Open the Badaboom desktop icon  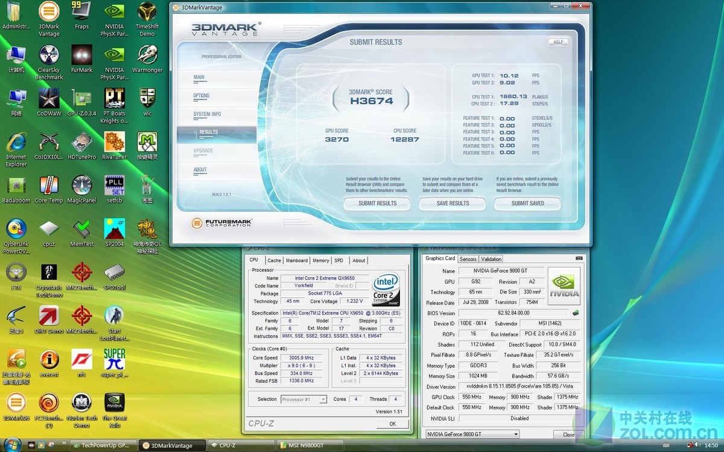[16, 189]
